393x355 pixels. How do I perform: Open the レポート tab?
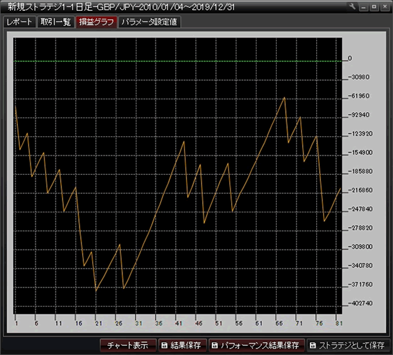pos(20,22)
